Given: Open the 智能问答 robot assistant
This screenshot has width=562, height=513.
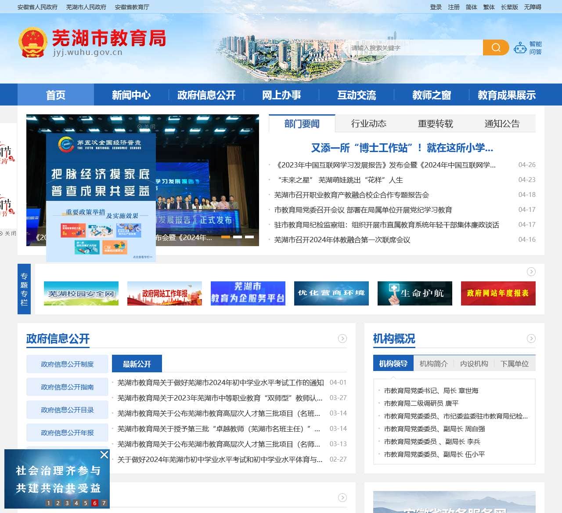Looking at the screenshot, I should pos(527,47).
